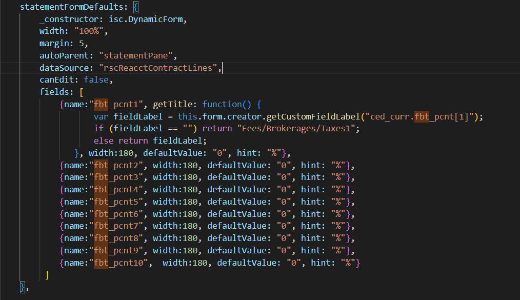Click "statementPane" autoParent value
The image size is (520, 300).
[135, 56]
